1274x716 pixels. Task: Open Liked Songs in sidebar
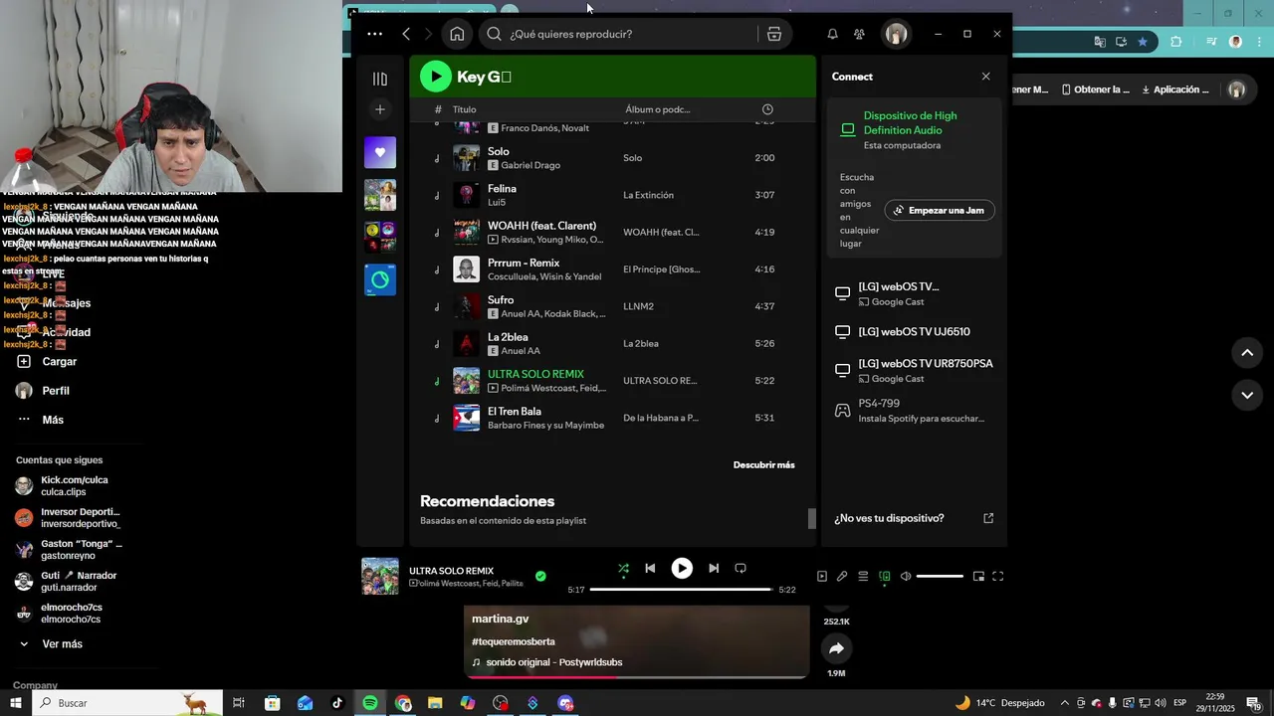380,152
